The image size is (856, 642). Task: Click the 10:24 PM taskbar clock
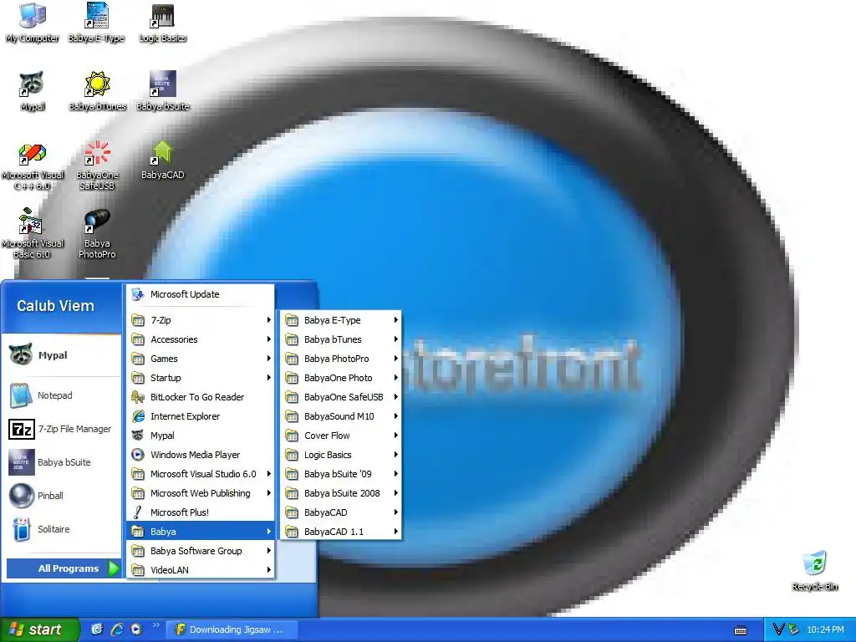pos(825,629)
